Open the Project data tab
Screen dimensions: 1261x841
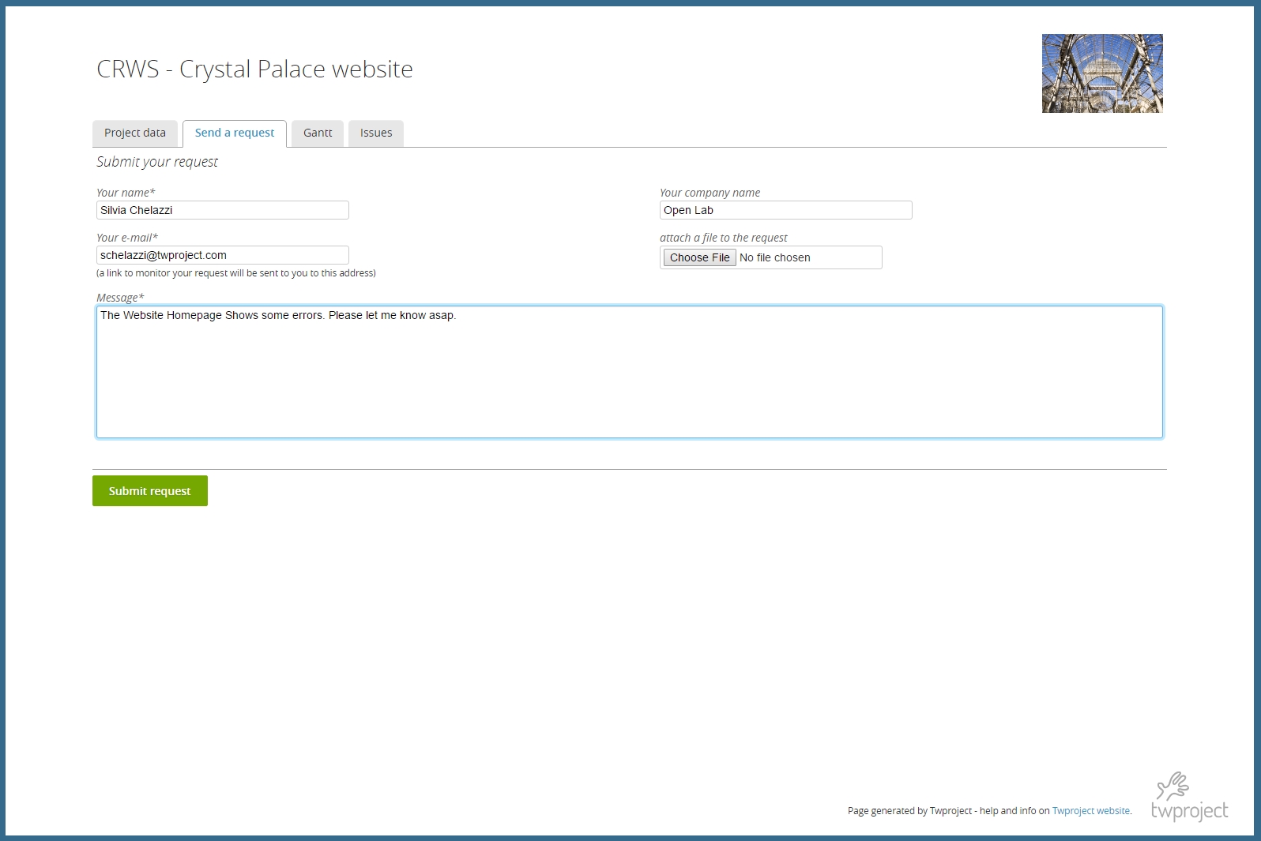click(135, 133)
